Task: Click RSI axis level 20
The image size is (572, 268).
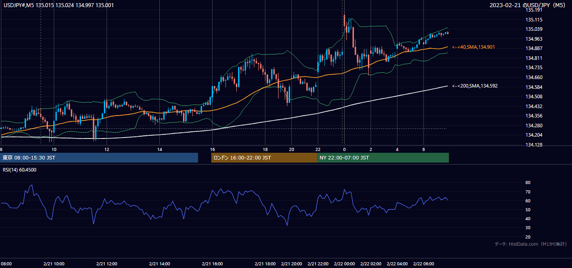Action: (528, 237)
